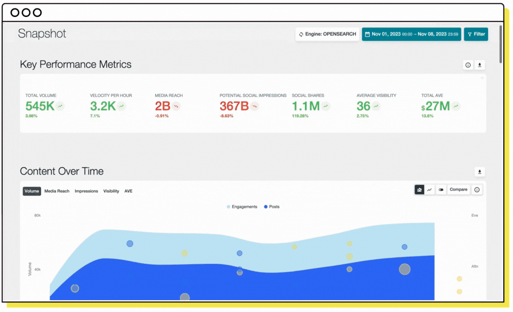Click the page vertical scrollbar
This screenshot has width=513, height=312.
point(500,44)
